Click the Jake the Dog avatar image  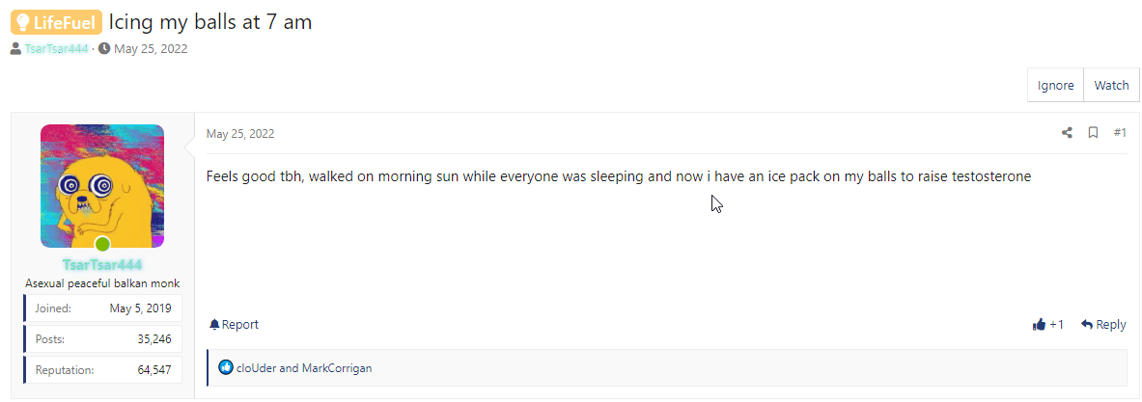click(102, 186)
